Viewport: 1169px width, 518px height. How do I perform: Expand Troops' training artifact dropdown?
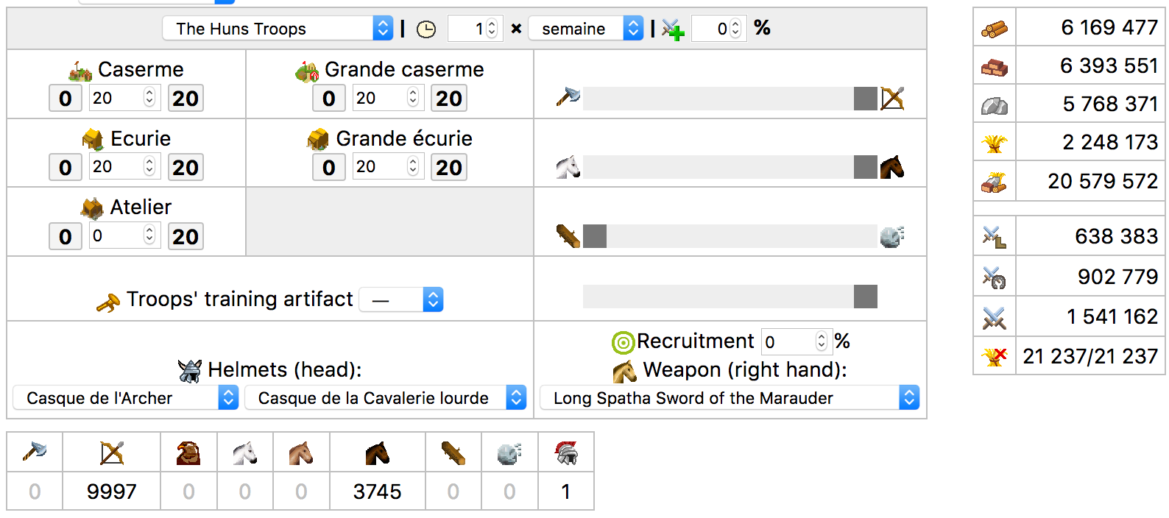pos(401,299)
